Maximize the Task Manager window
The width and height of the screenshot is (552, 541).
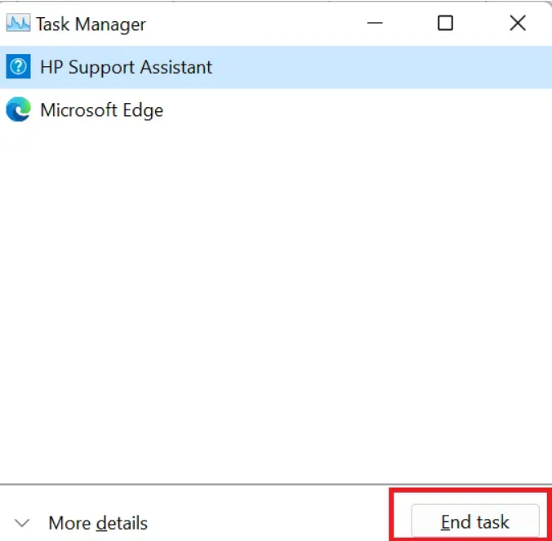[445, 24]
